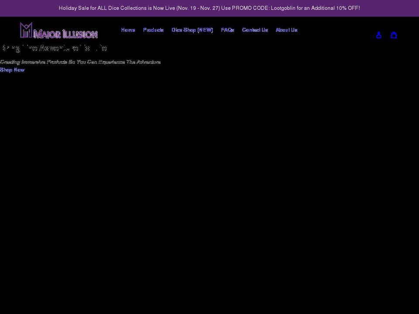Navigate to the About Us page
The height and width of the screenshot is (314, 419).
(x=286, y=30)
